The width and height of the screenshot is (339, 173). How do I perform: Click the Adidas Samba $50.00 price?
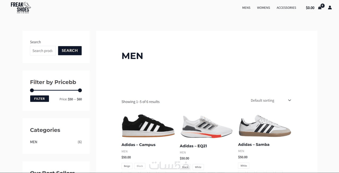(243, 157)
